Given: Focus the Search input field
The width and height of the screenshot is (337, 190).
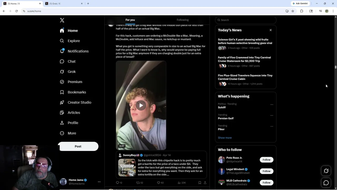Looking at the screenshot, I should pos(246,20).
